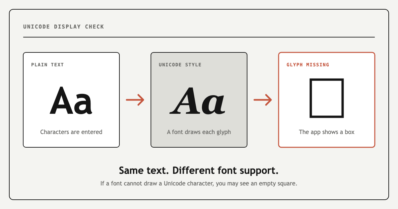Click the 'The app shows a box' caption
The image size is (398, 209).
point(327,132)
